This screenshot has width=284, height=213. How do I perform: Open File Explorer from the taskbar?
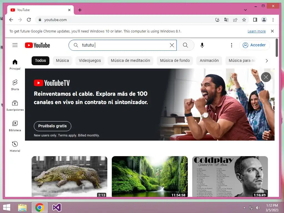tap(22, 207)
